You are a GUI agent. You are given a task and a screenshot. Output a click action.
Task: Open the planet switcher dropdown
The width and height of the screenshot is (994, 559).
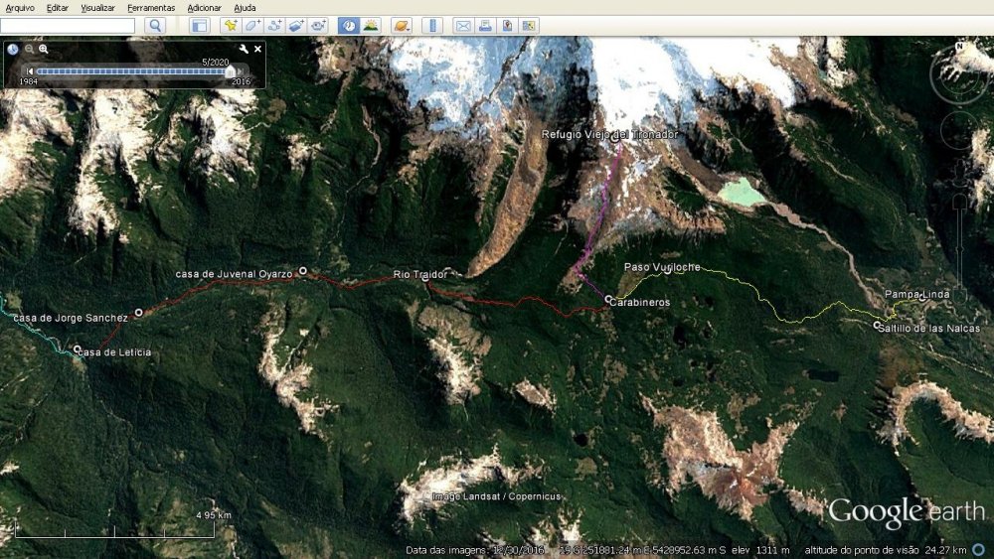(401, 26)
